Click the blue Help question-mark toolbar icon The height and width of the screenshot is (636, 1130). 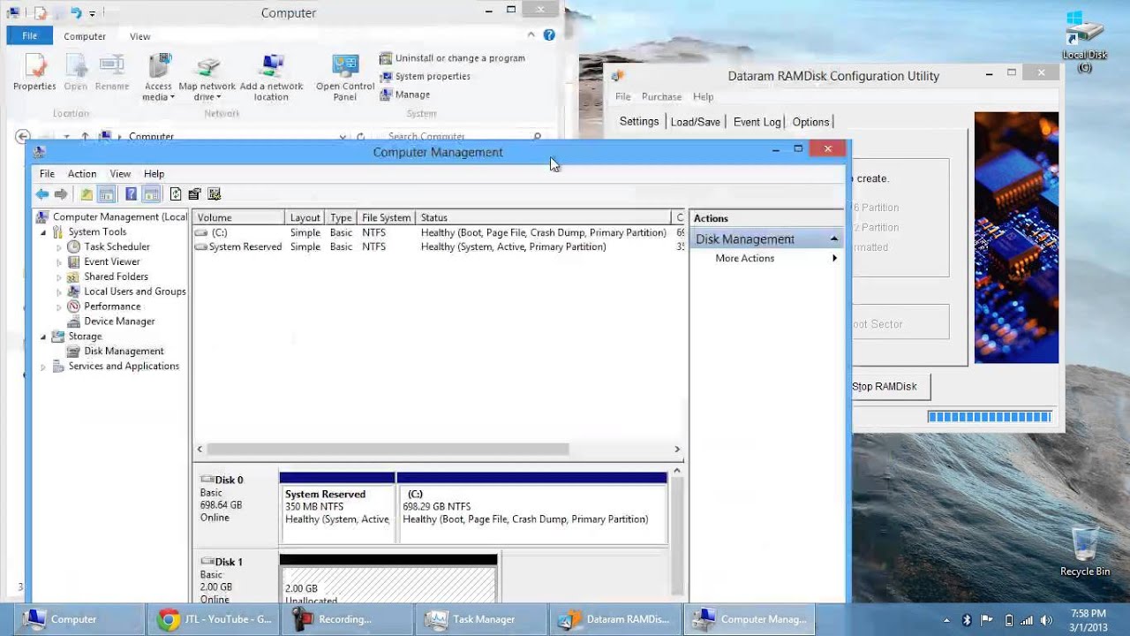(x=131, y=194)
